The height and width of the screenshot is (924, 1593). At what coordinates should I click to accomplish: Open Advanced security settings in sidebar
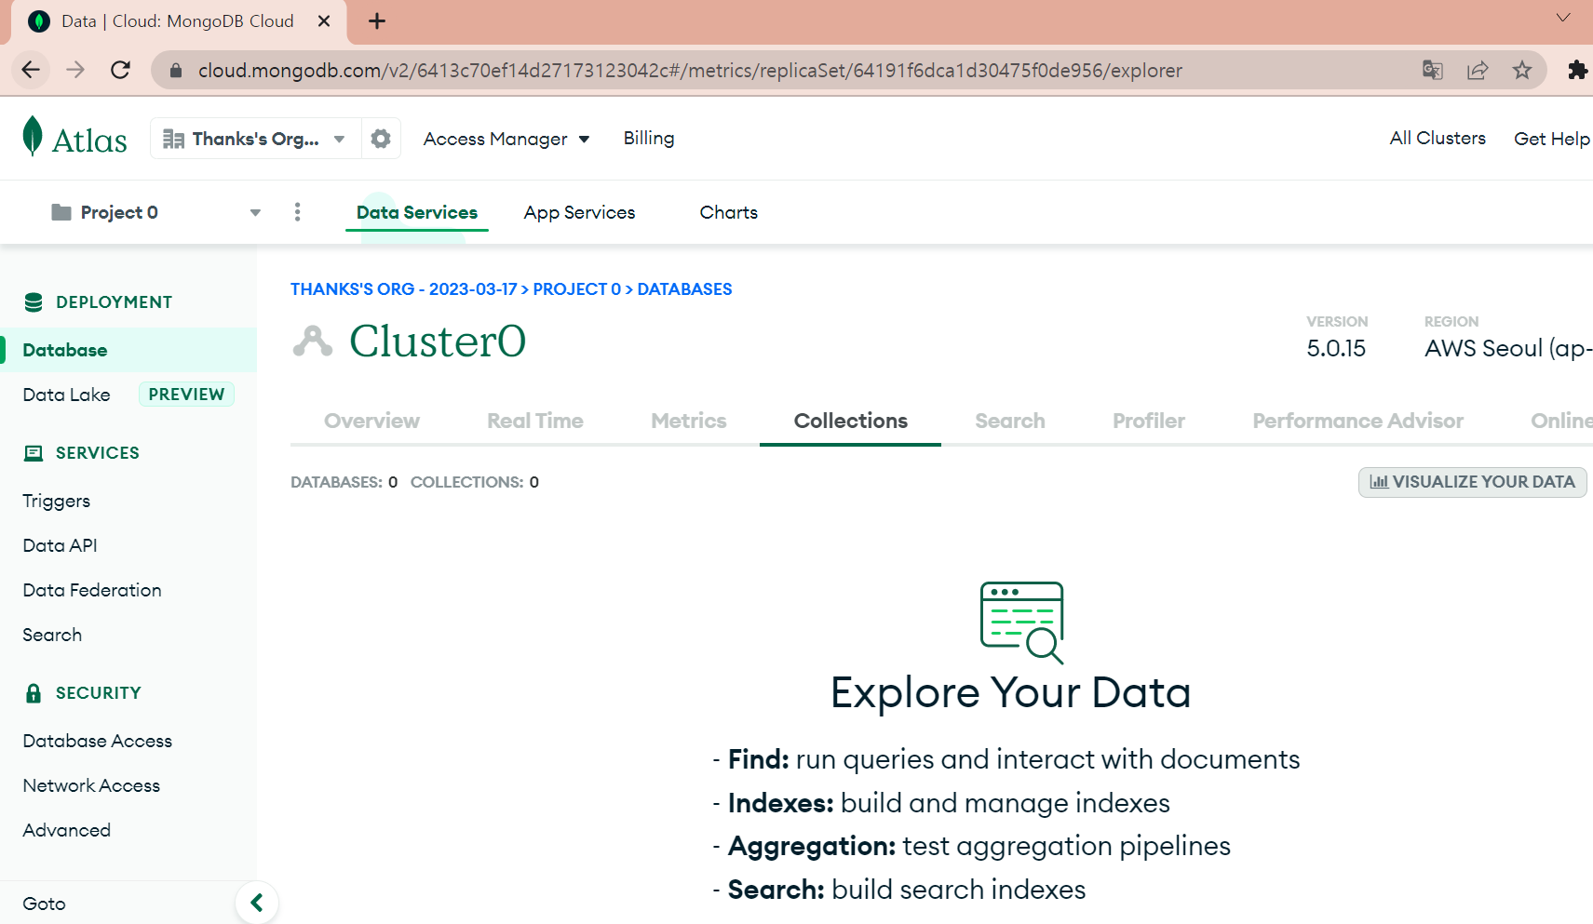pos(66,830)
